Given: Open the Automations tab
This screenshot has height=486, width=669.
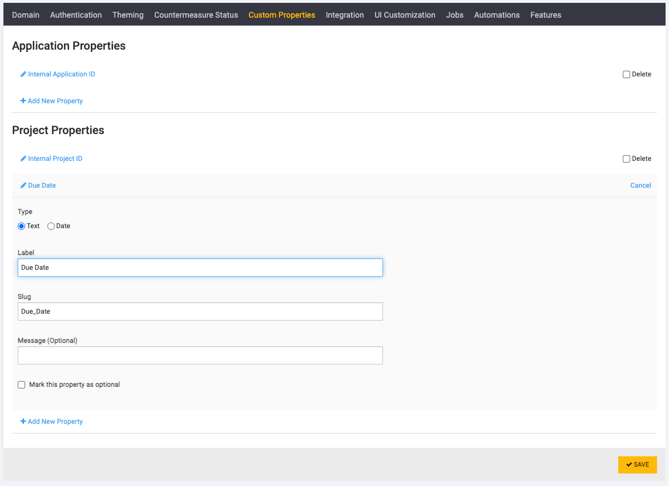Looking at the screenshot, I should 497,15.
